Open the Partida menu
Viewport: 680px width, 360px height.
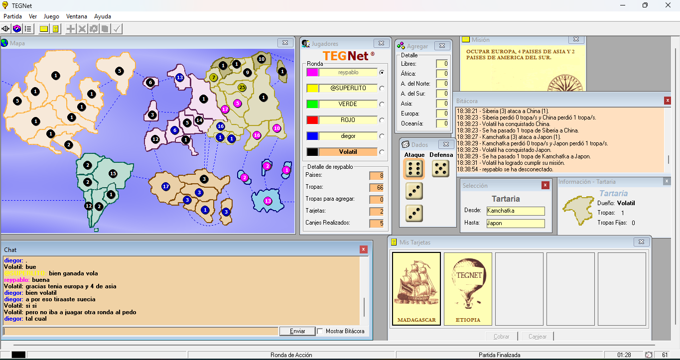point(12,16)
